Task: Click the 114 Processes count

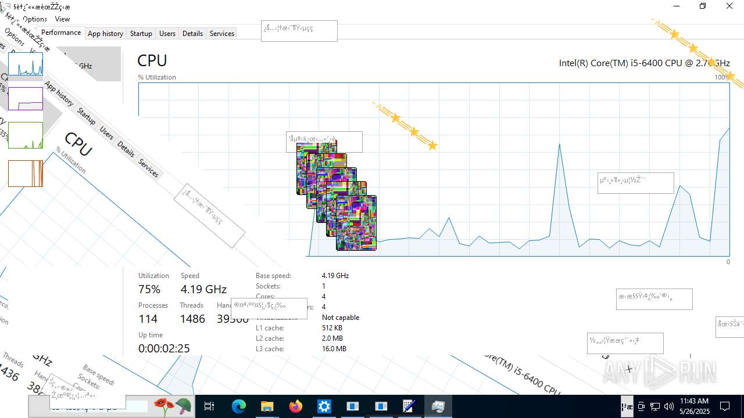Action: coord(148,319)
